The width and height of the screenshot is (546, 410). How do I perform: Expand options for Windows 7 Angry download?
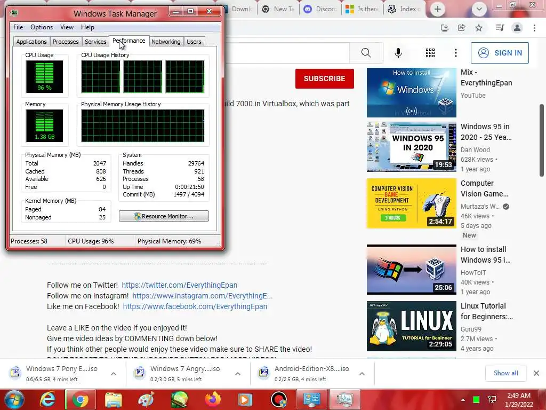(238, 374)
